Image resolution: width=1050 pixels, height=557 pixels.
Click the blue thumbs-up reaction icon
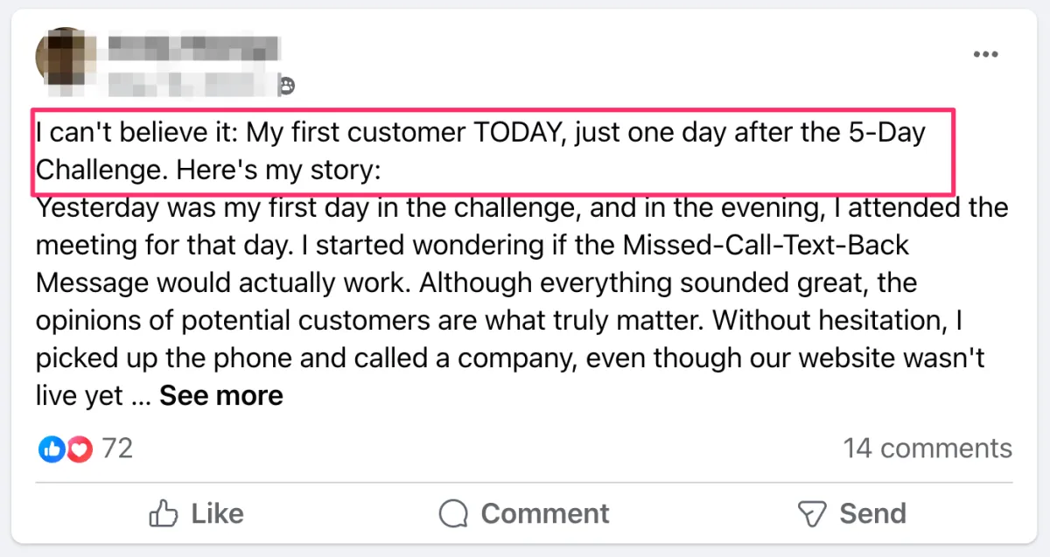(52, 449)
